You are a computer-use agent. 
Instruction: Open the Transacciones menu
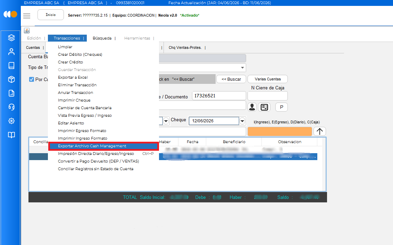point(67,38)
